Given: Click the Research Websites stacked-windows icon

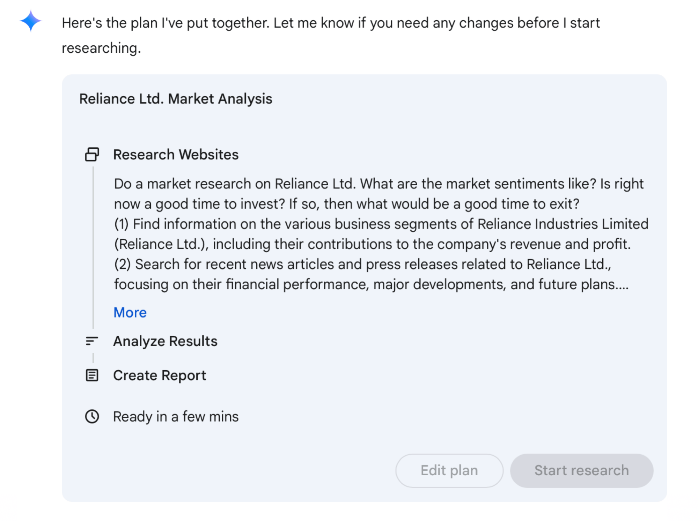Looking at the screenshot, I should (x=92, y=154).
